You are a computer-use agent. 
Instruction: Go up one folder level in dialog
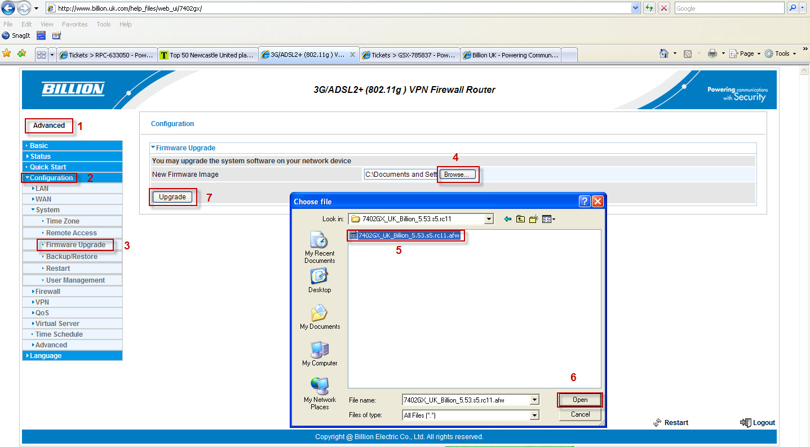(x=520, y=219)
